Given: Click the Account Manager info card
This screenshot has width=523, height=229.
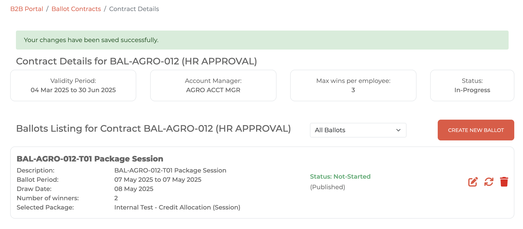Looking at the screenshot, I should tap(213, 85).
